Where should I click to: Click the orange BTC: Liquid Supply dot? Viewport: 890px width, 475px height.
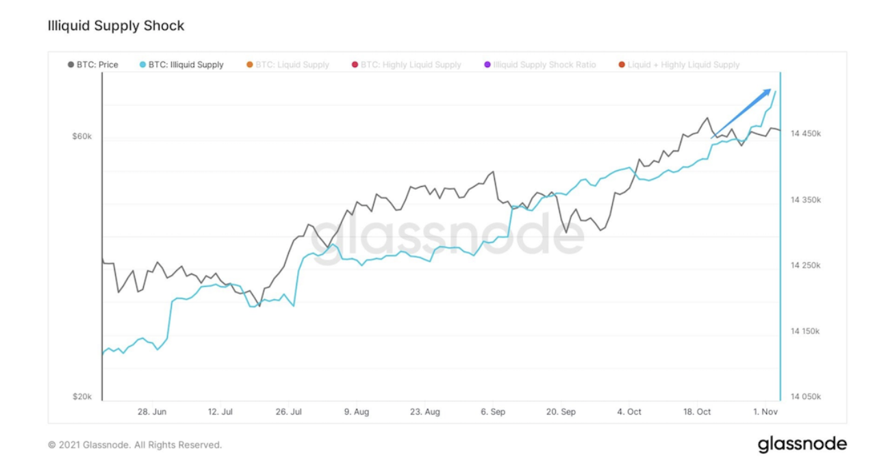tap(249, 65)
